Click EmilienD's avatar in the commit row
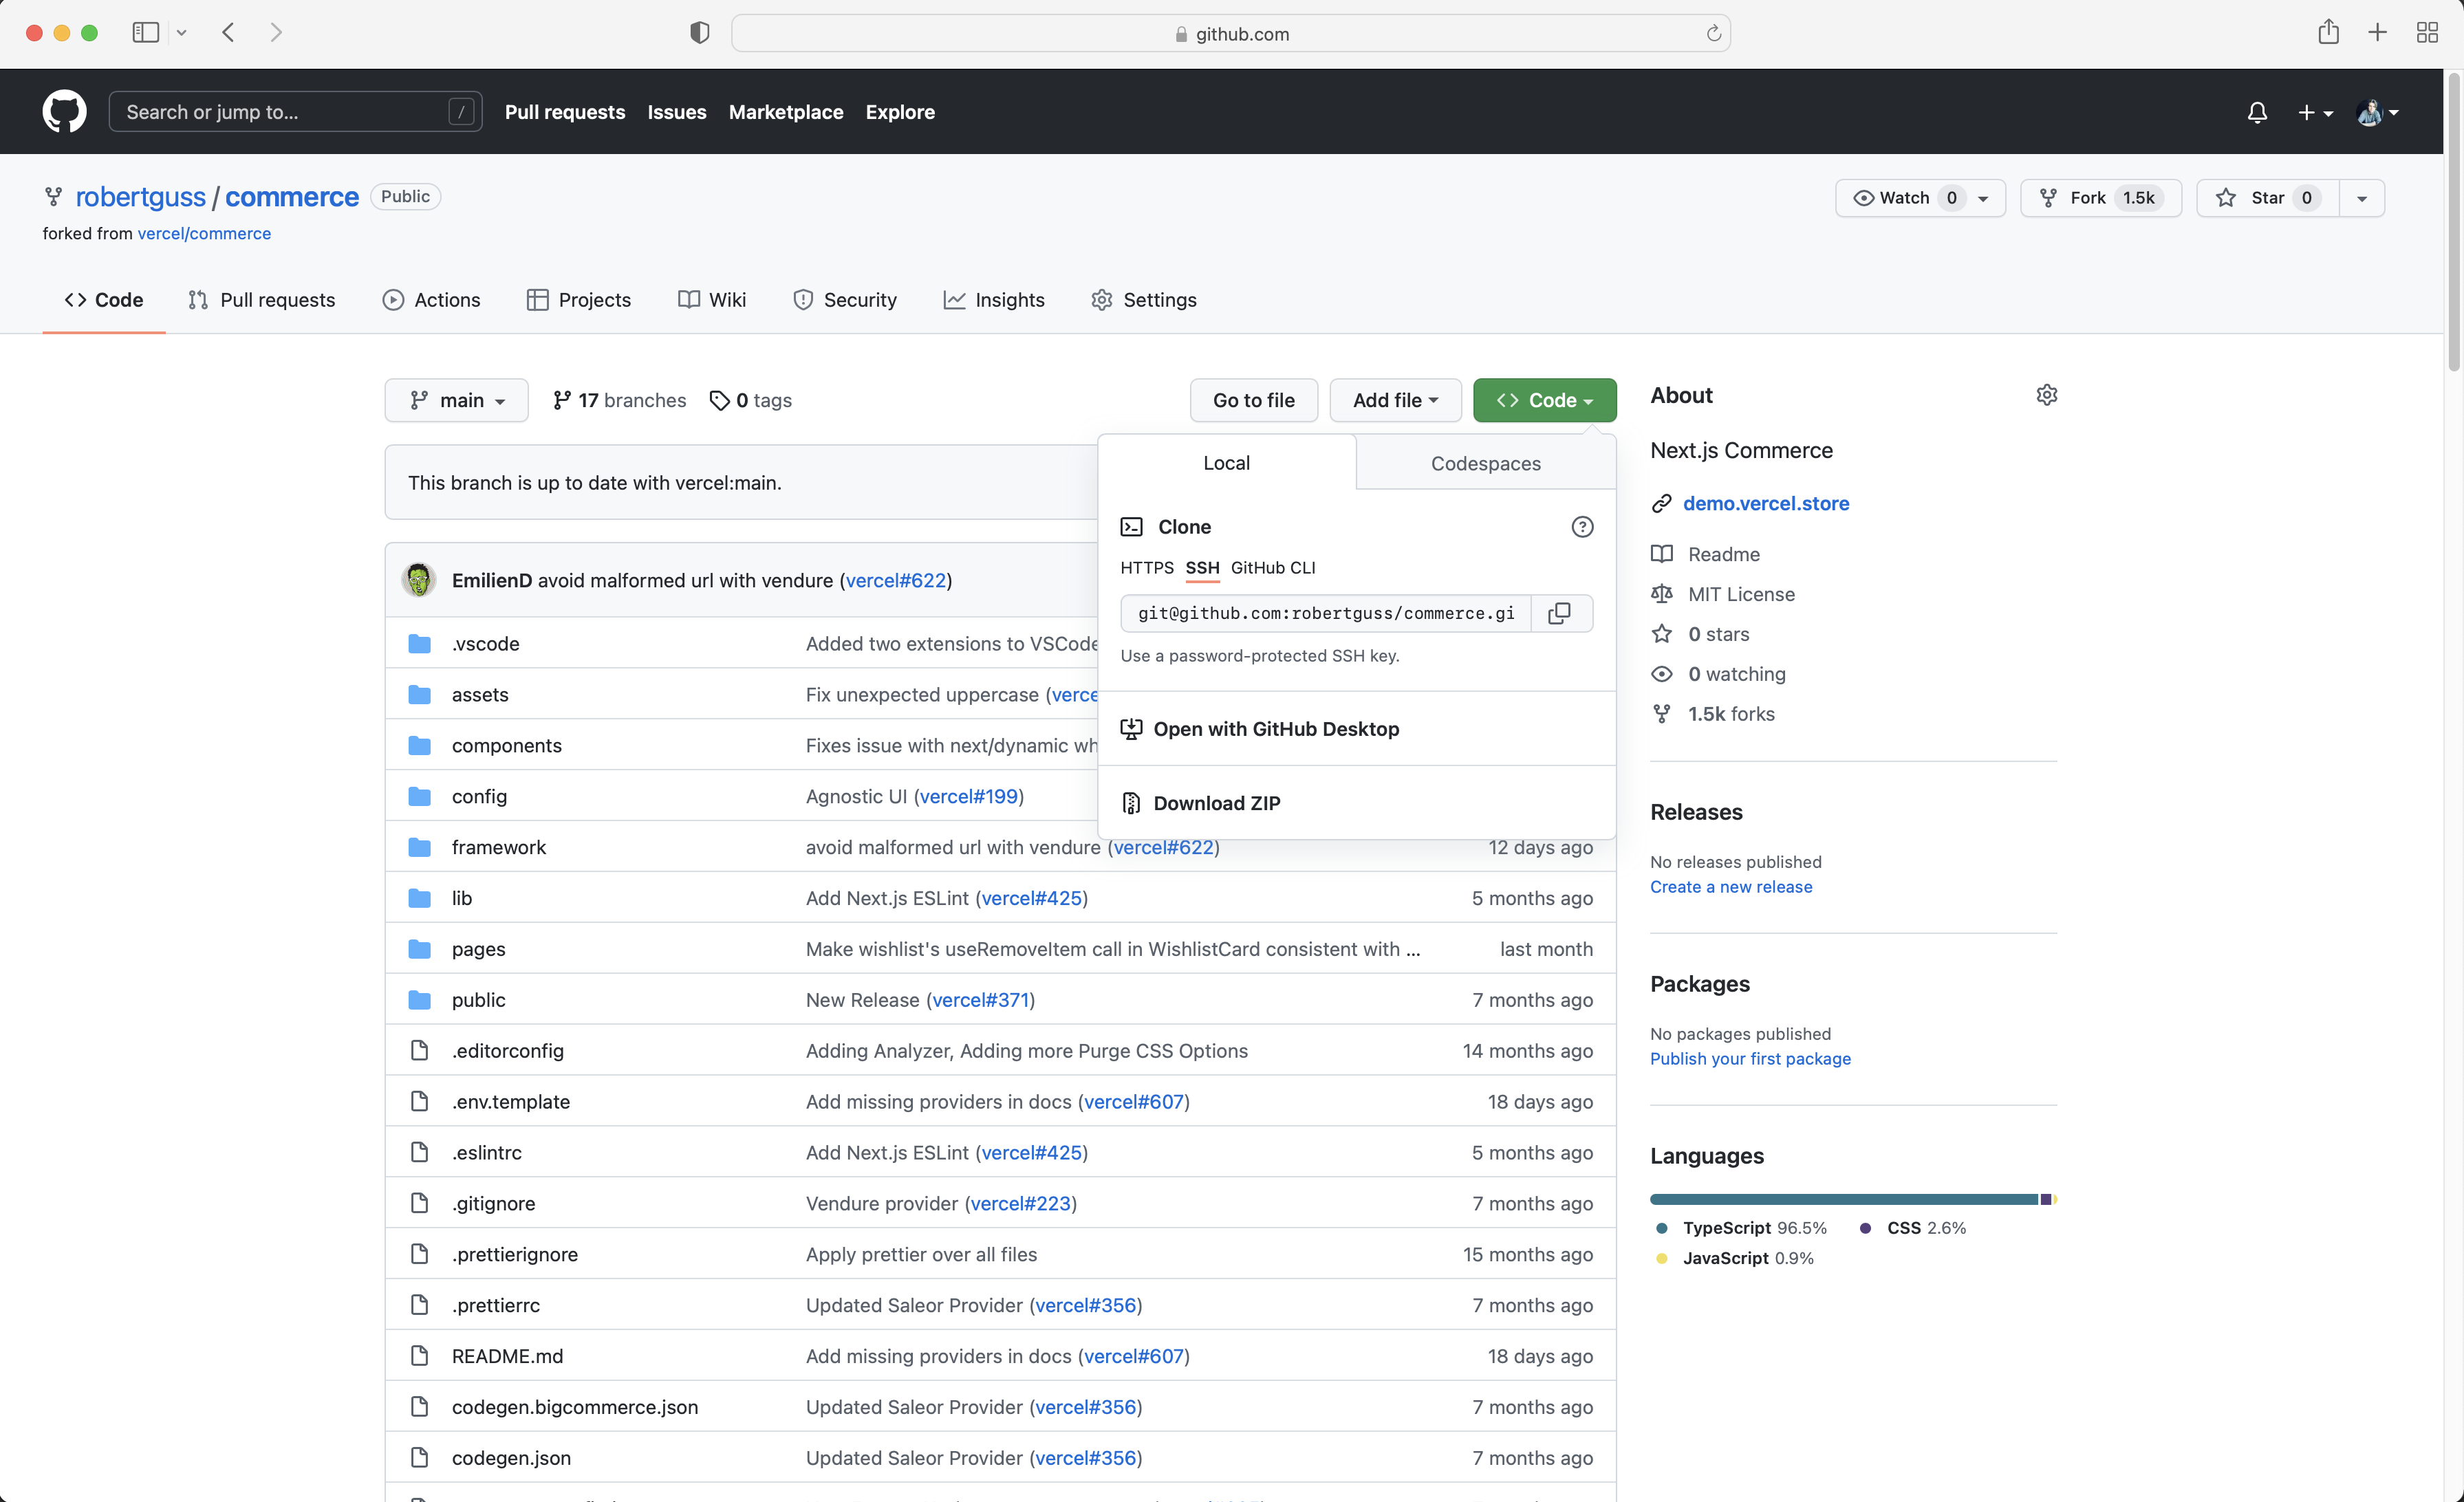The height and width of the screenshot is (1502, 2464). [x=419, y=580]
